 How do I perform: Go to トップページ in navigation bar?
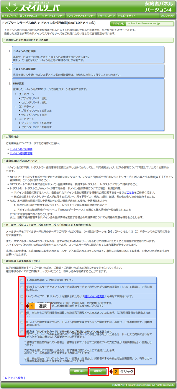10,15
